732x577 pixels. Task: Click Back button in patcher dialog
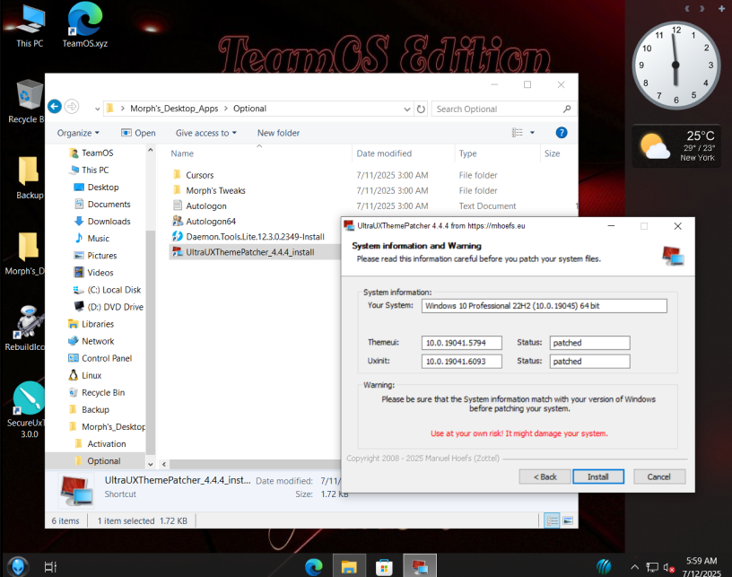[x=545, y=476]
